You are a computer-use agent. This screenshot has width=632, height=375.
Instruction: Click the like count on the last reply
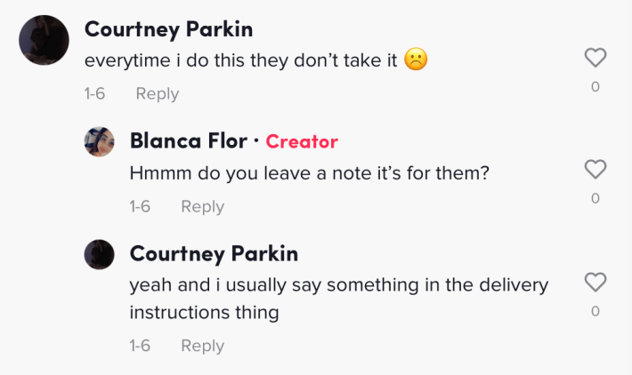595,311
